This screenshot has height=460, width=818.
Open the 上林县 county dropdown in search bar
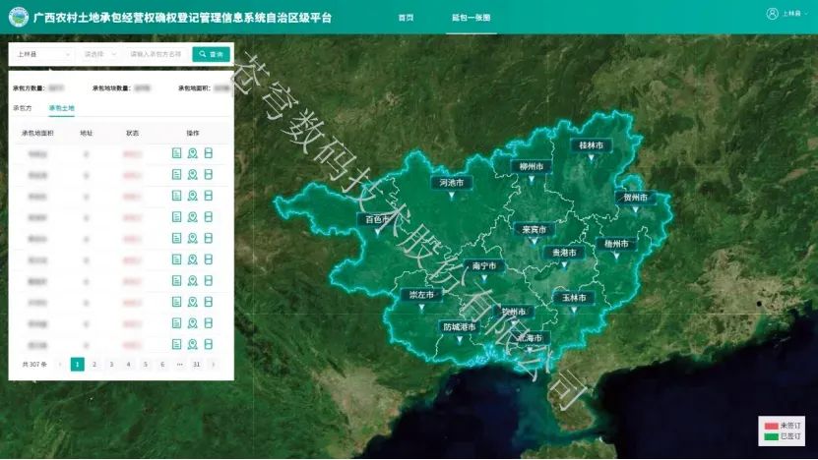(x=42, y=54)
